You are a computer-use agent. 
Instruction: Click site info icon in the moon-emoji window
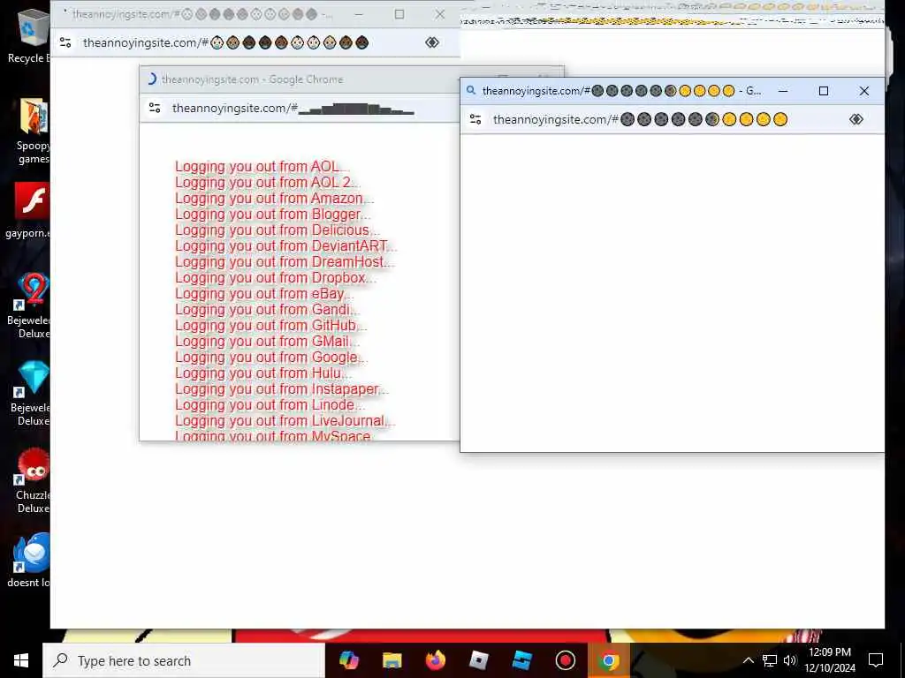point(475,119)
